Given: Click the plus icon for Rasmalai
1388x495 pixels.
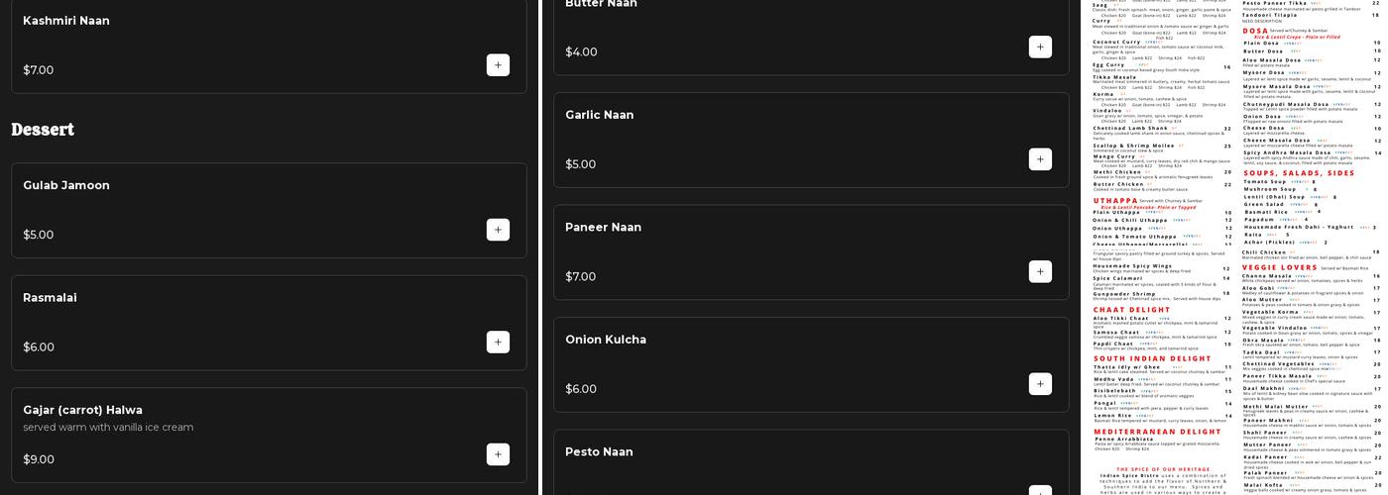Looking at the screenshot, I should pyautogui.click(x=498, y=343).
